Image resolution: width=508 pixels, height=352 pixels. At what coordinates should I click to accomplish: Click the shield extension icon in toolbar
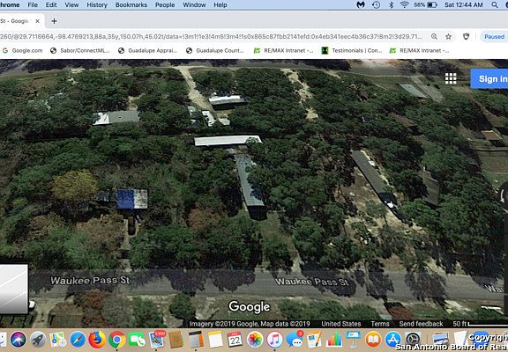tap(466, 37)
